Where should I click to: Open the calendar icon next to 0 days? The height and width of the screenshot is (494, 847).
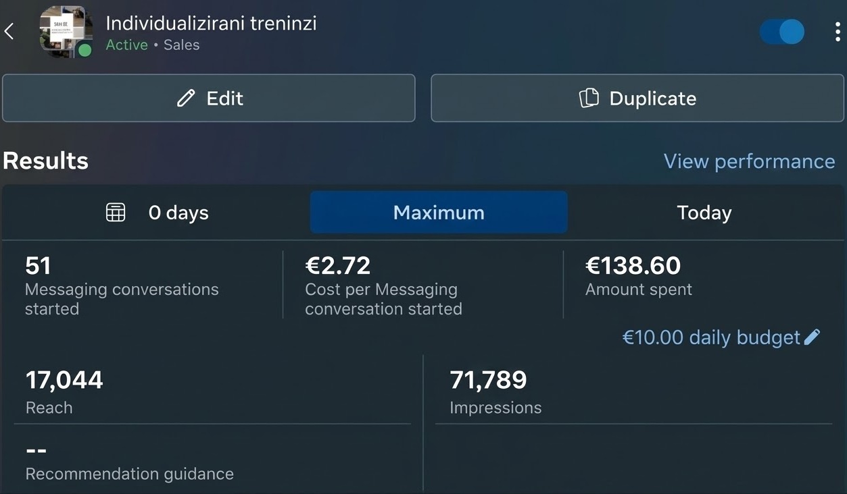(x=115, y=212)
